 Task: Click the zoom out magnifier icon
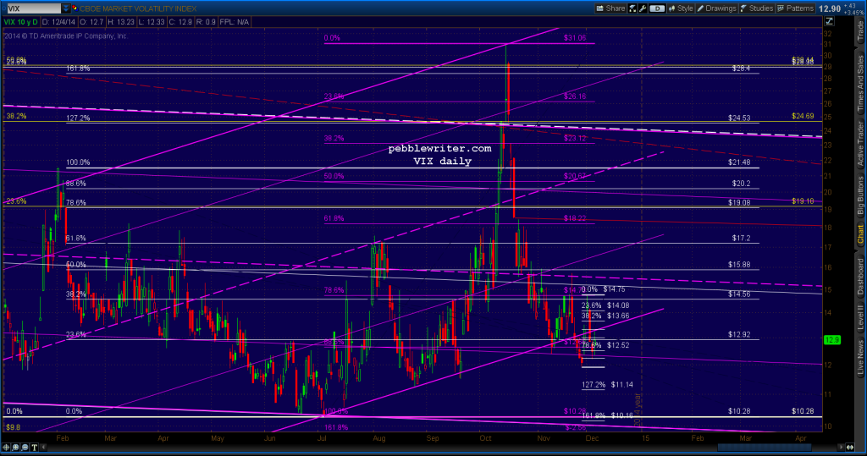click(x=25, y=448)
